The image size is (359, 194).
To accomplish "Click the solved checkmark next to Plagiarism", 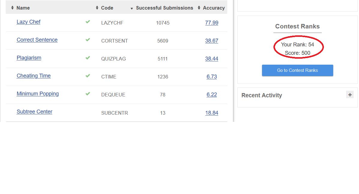I will 88,58.
